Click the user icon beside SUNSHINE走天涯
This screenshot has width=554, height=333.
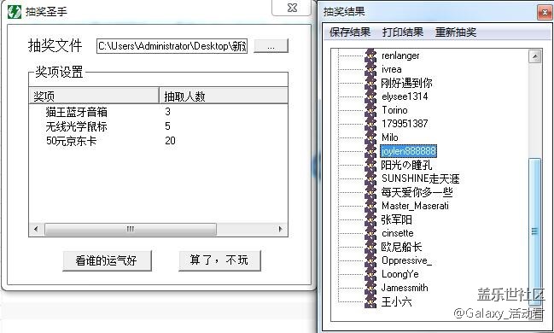click(x=370, y=178)
